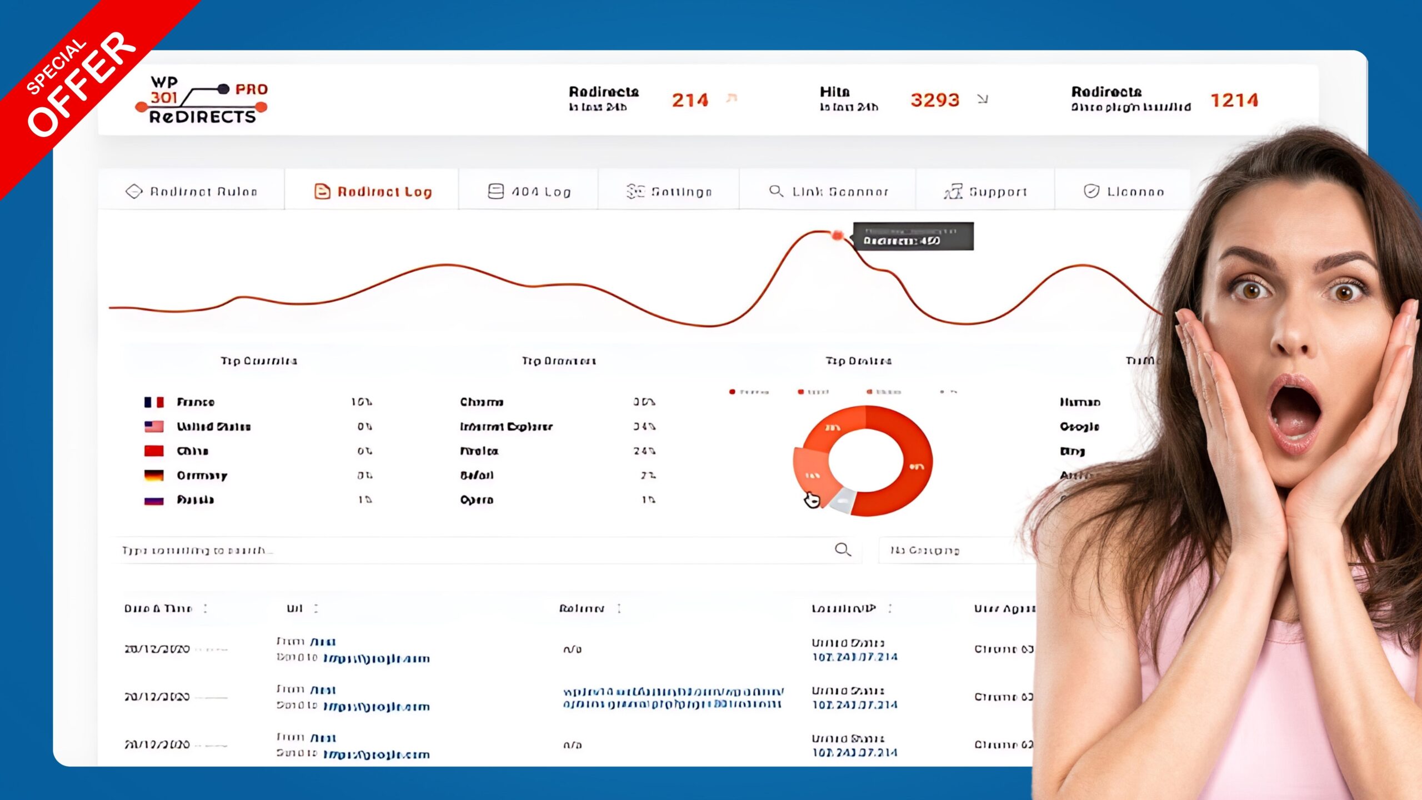
Task: Sort by the Date & Time column arrows
Action: click(206, 608)
